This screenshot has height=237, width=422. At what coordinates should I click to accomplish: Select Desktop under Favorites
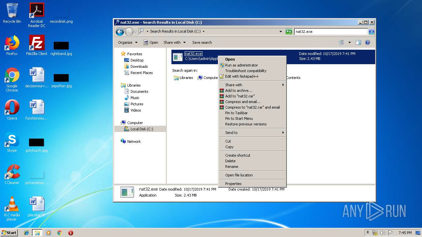point(137,60)
